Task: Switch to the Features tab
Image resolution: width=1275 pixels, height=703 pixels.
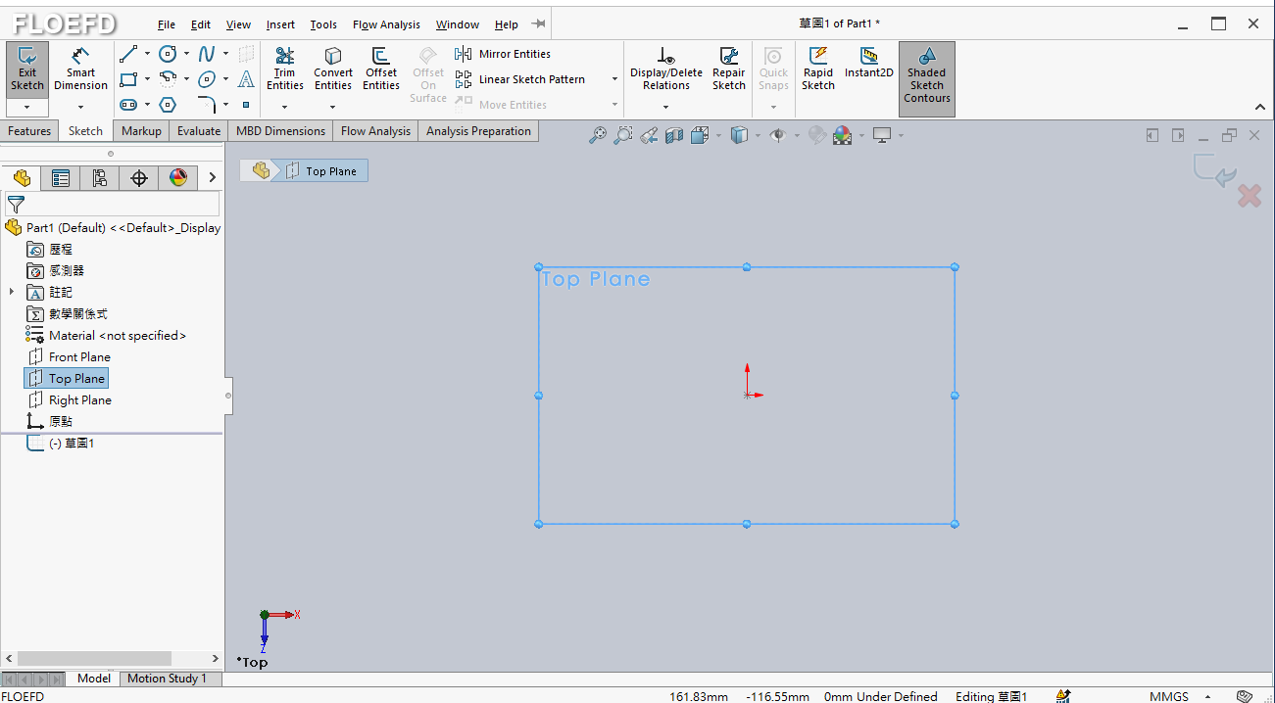Action: (x=29, y=131)
